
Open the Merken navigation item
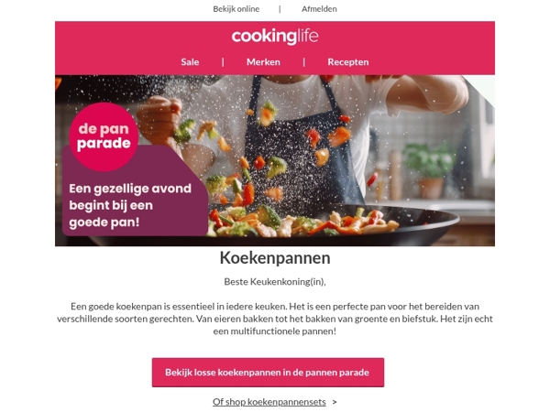click(x=263, y=62)
